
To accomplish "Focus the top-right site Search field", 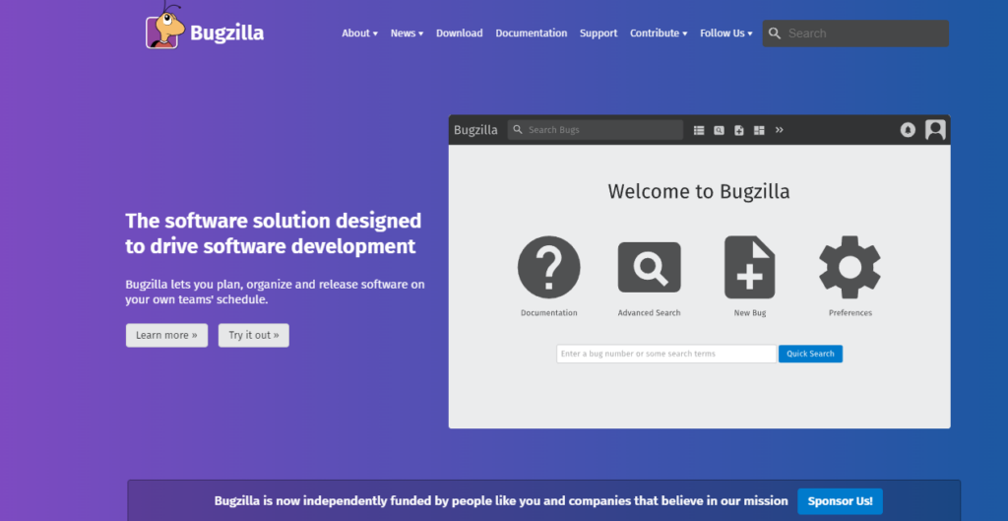I will (x=855, y=33).
